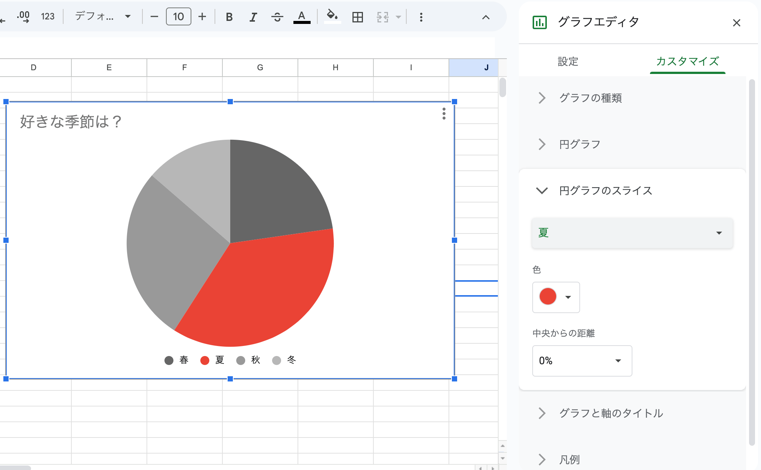This screenshot has height=470, width=761.
Task: Open the slice selector showing 夏
Action: [632, 233]
